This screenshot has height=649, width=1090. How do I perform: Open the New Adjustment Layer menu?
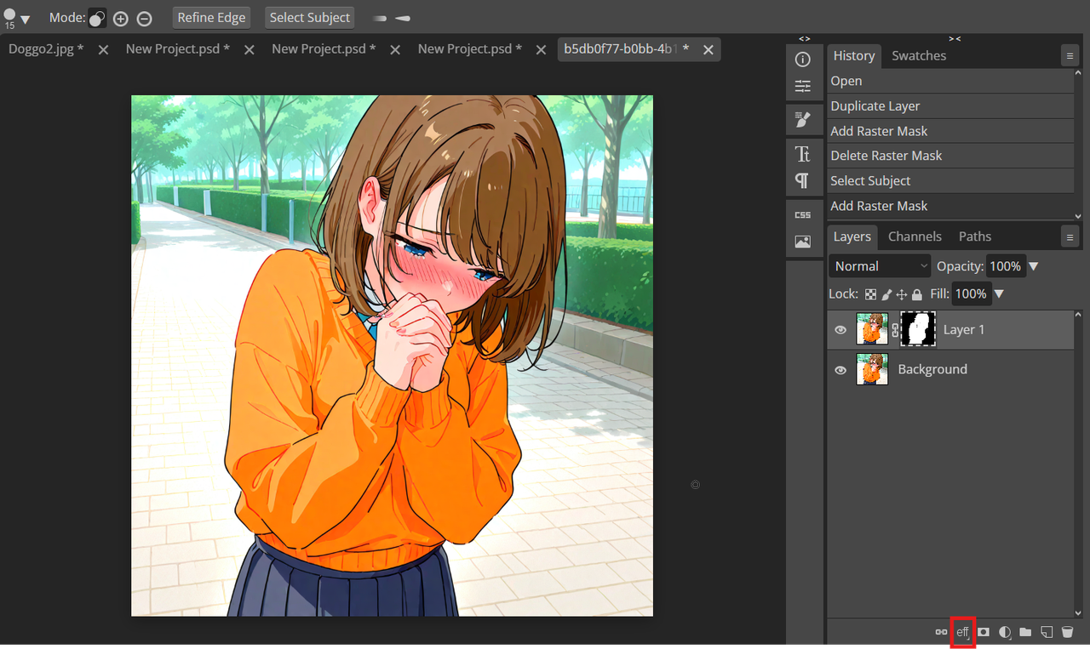1005,632
